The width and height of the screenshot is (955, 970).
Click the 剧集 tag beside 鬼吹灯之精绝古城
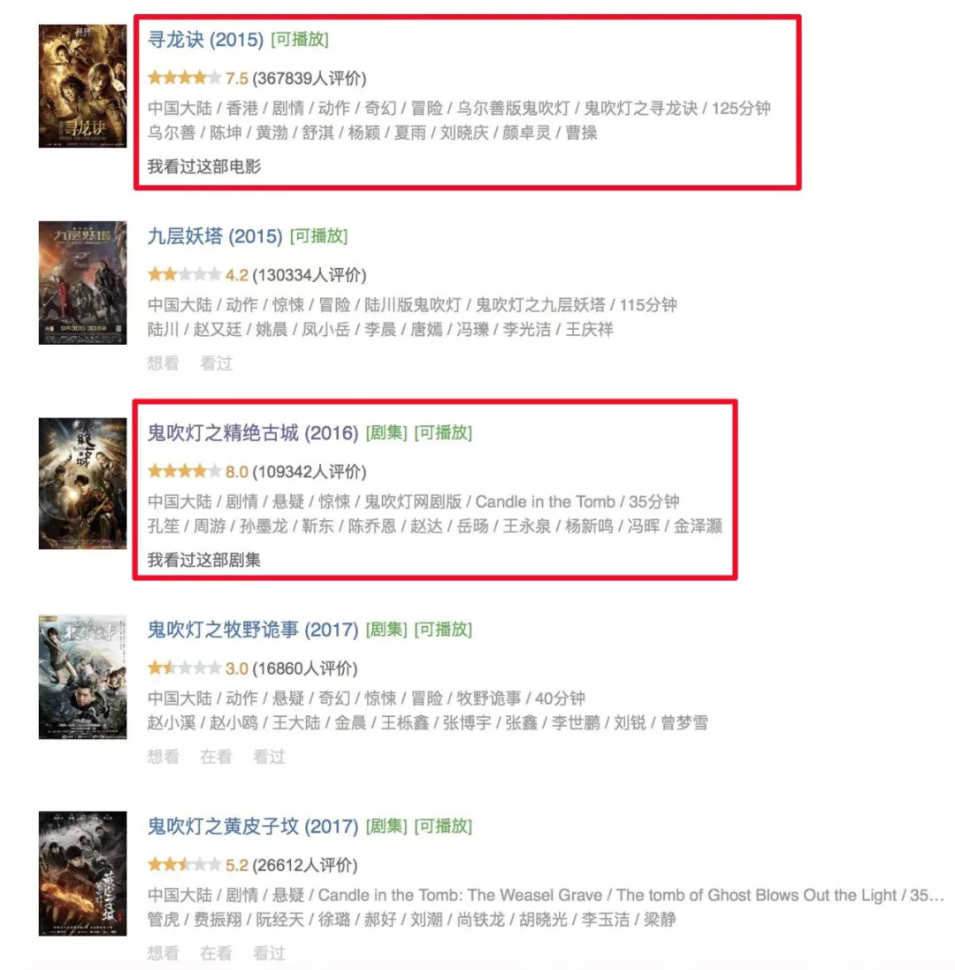386,433
